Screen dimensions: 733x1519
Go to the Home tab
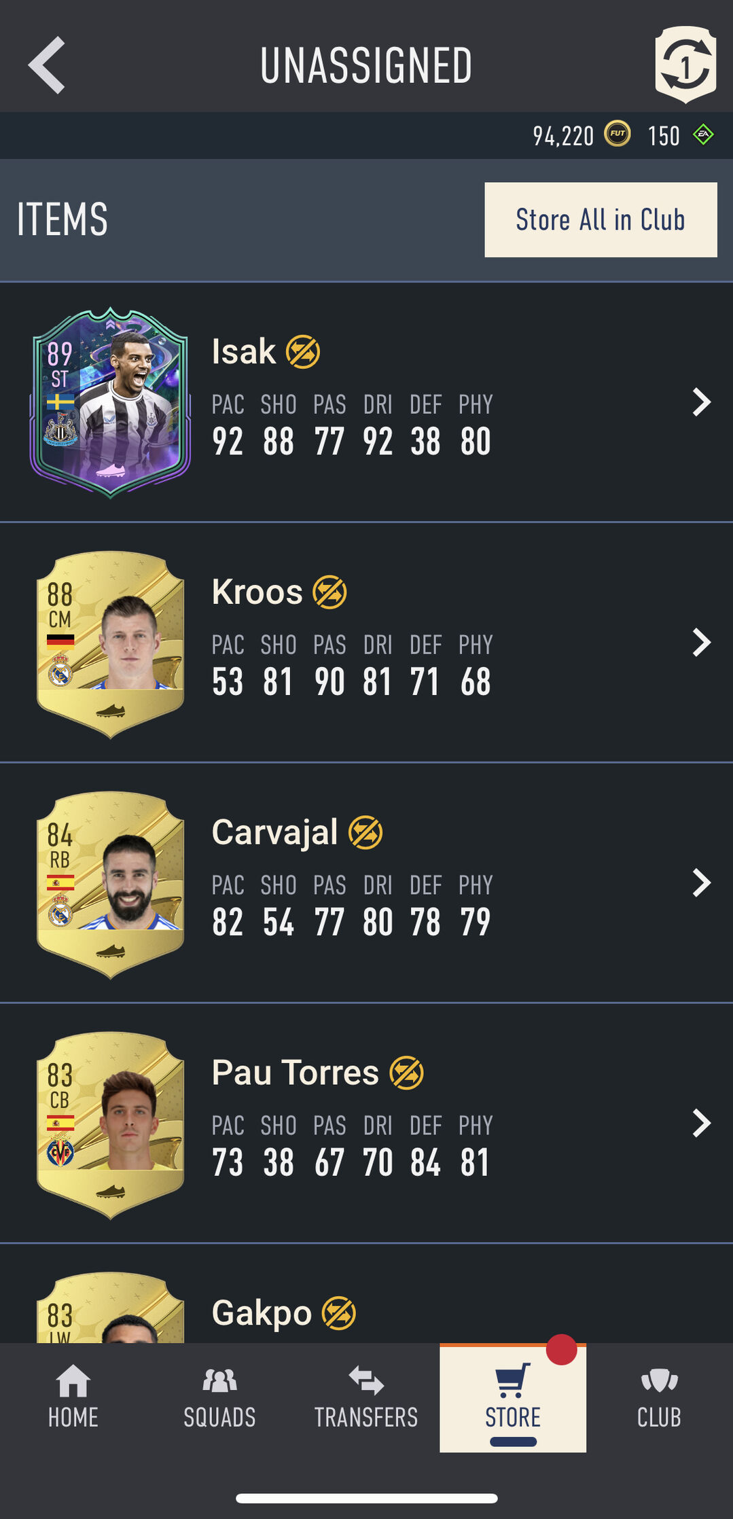pos(73,1397)
